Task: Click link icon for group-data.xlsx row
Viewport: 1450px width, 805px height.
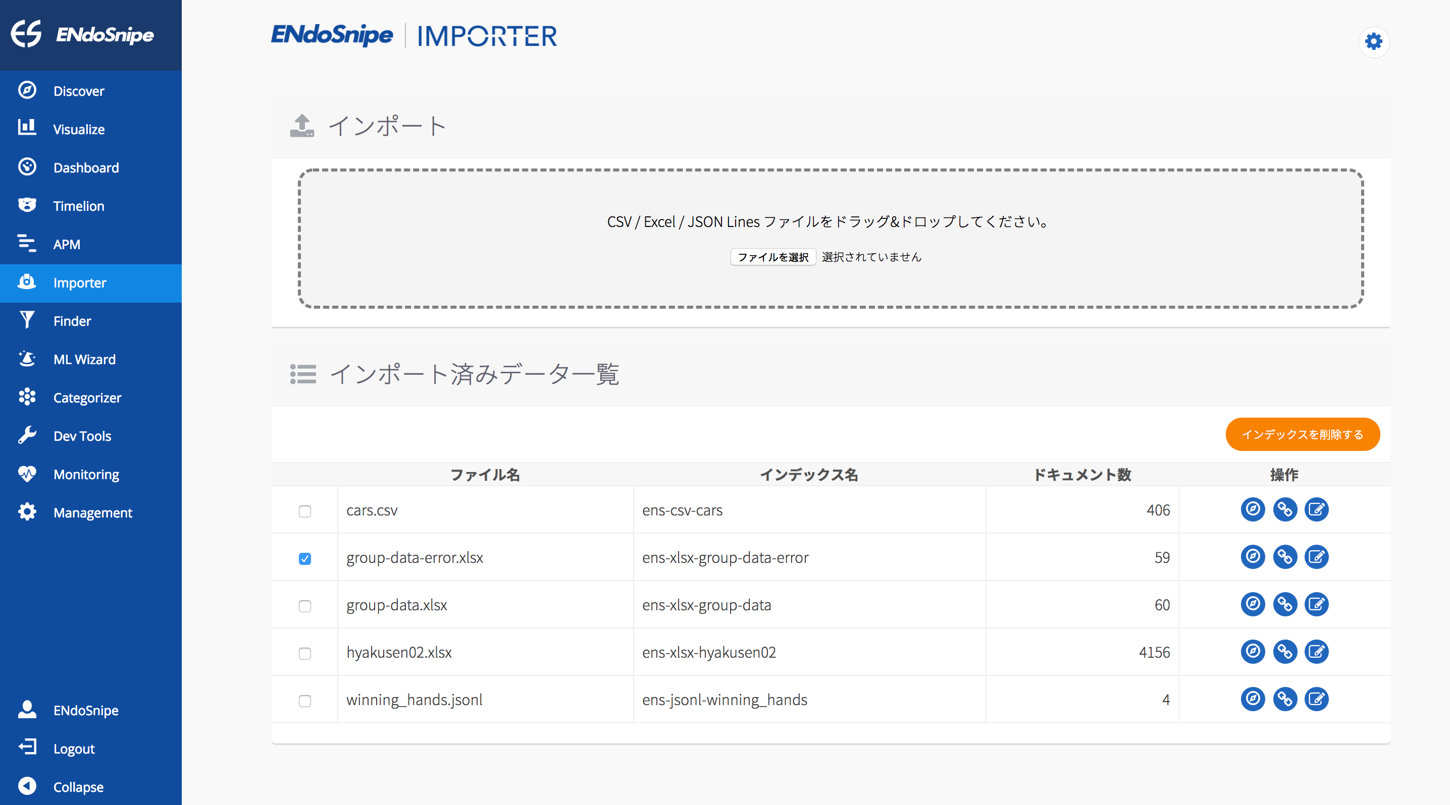Action: (1284, 604)
